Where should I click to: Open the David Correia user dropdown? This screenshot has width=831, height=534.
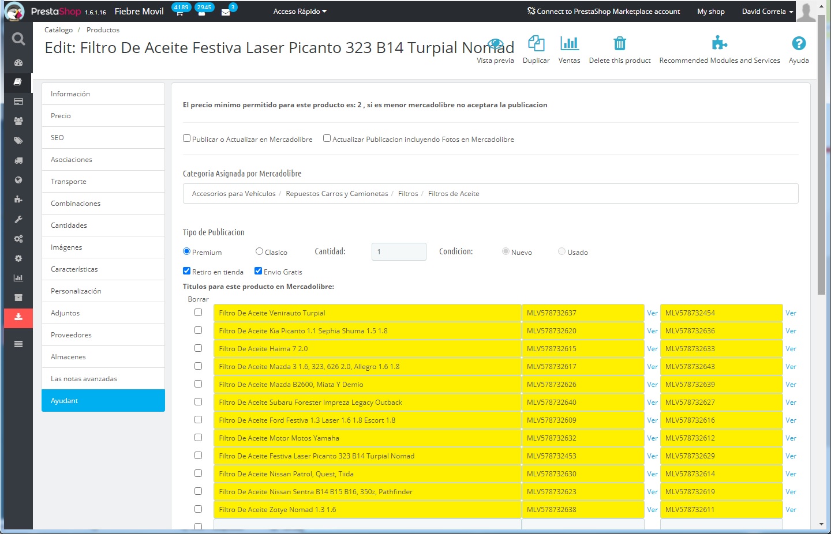(767, 12)
